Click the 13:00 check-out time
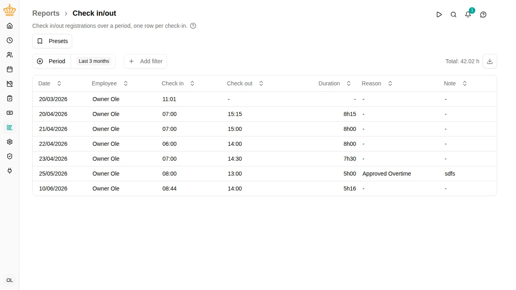 [235, 174]
